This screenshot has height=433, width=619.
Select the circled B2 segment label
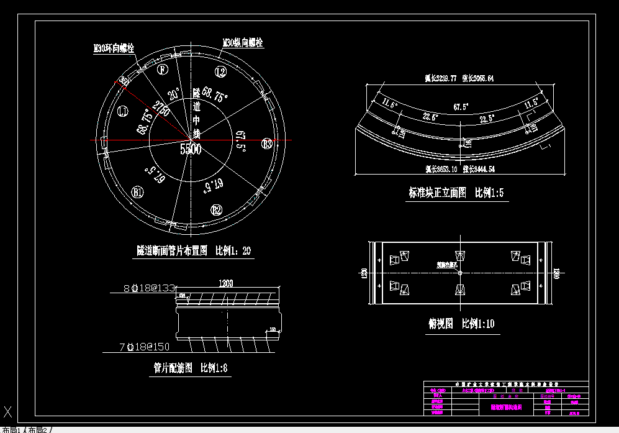click(216, 210)
